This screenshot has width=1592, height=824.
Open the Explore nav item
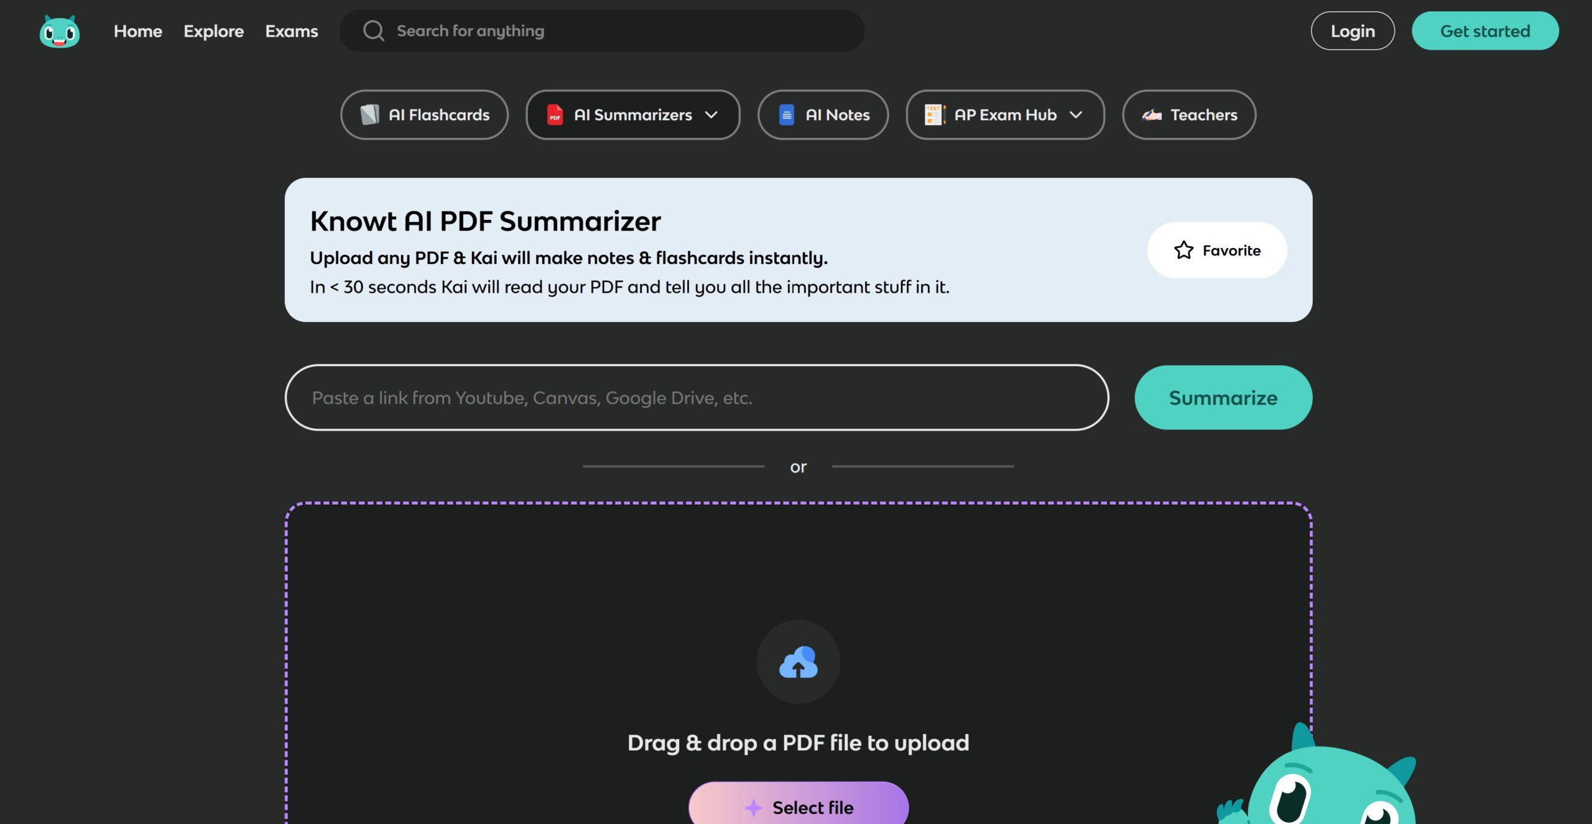pos(213,31)
